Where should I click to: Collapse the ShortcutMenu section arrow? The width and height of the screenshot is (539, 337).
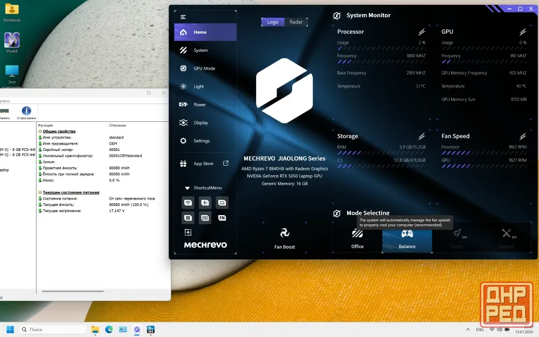[x=187, y=188]
